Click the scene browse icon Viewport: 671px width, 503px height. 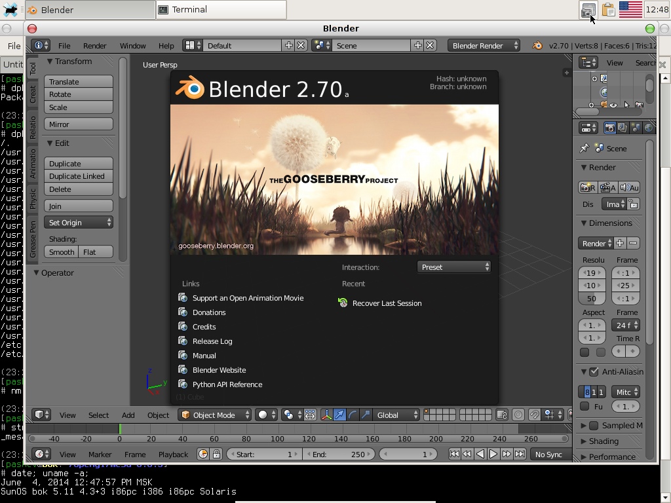(x=321, y=45)
